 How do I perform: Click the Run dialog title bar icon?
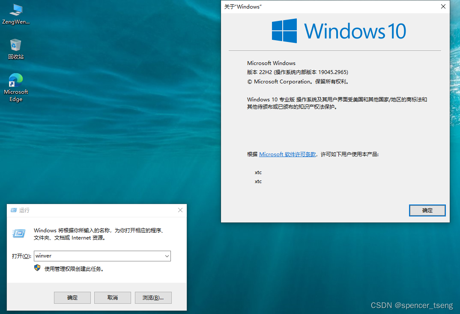(14, 210)
